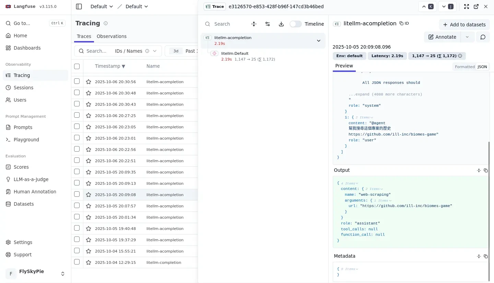
Task: Enable the Timeline toggle
Action: (295, 24)
